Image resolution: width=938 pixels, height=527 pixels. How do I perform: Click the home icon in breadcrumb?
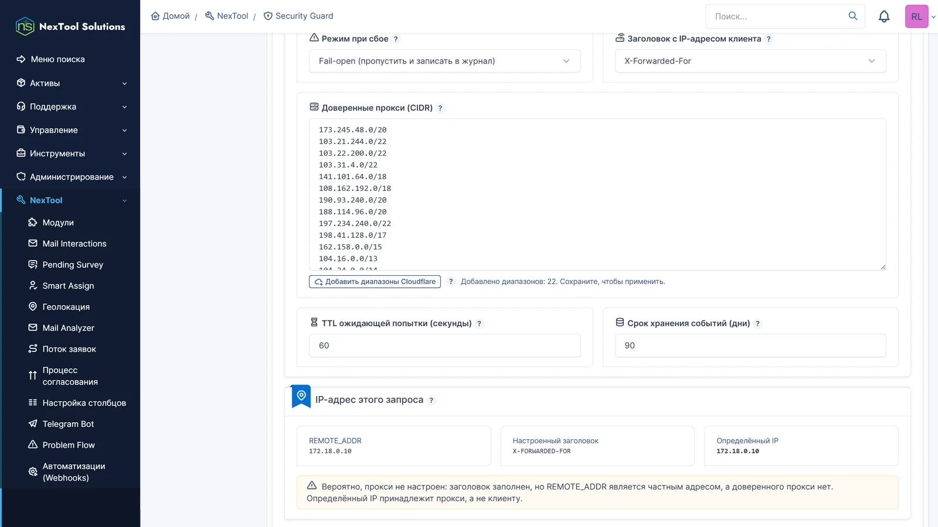pos(155,16)
